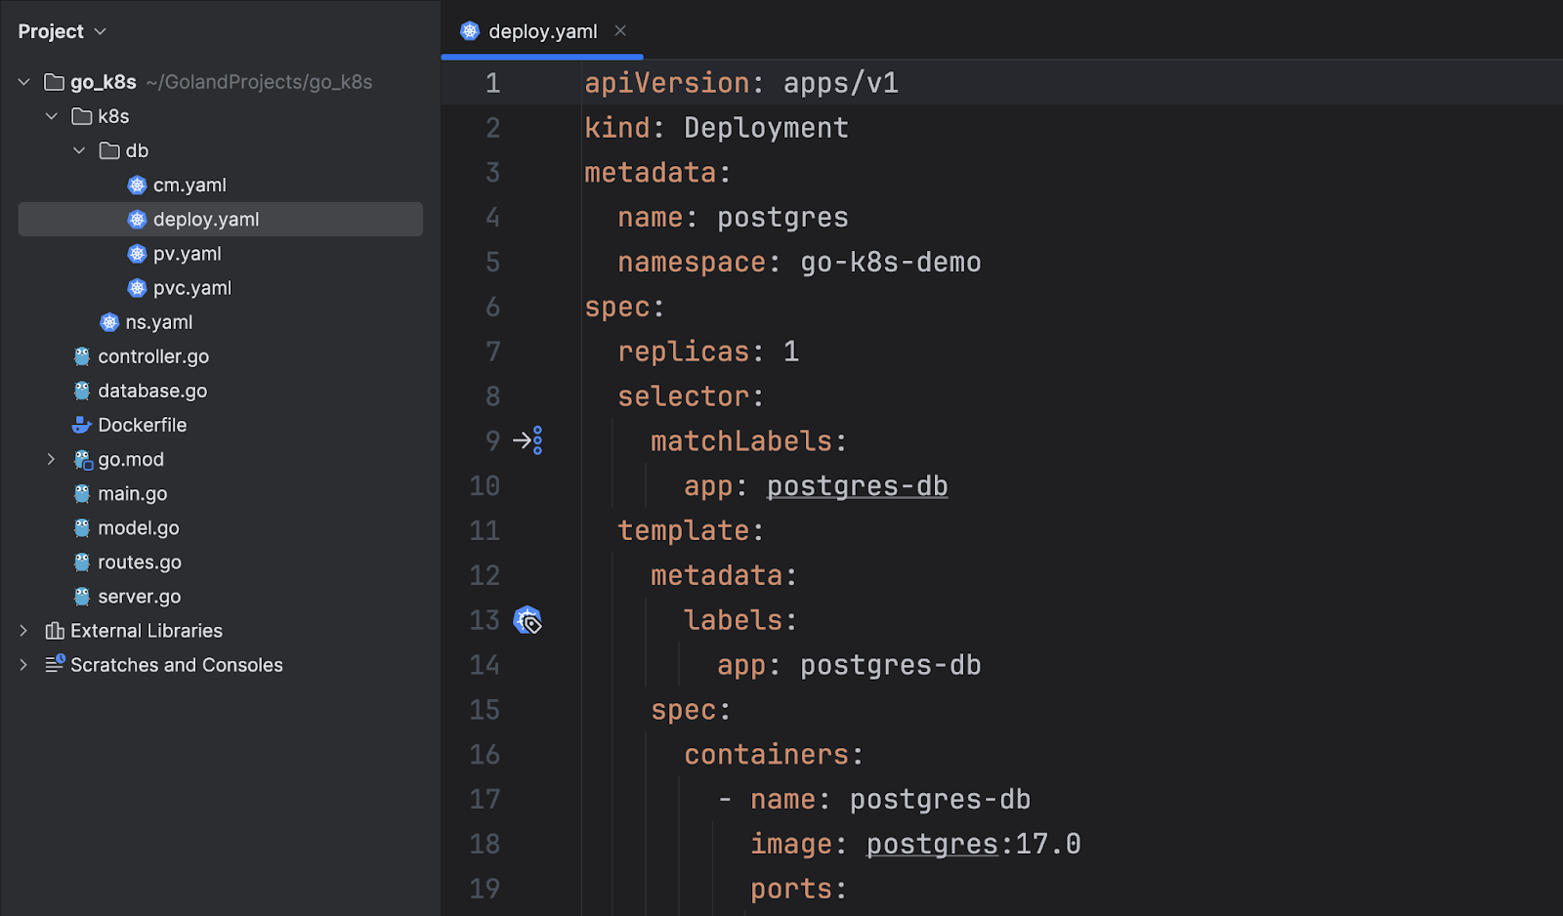Image resolution: width=1563 pixels, height=916 pixels.
Task: Click the underlined postgres-db value on line 10
Action: [857, 486]
